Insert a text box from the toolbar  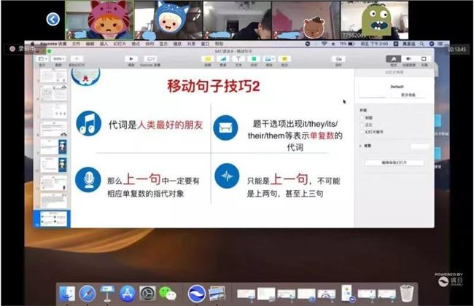coord(238,58)
